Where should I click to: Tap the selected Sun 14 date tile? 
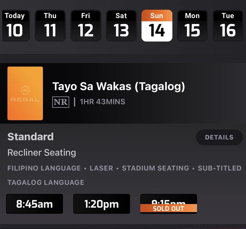[x=157, y=26]
